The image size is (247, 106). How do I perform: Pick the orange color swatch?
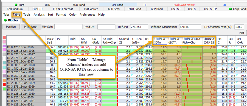coord(4,80)
